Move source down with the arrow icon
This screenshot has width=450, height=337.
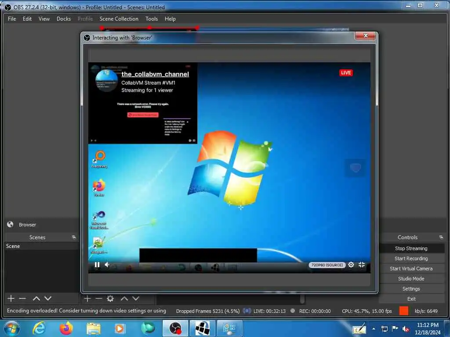click(x=136, y=298)
